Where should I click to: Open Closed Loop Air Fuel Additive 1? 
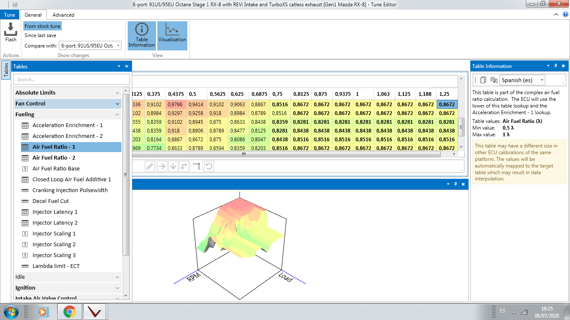[72, 179]
